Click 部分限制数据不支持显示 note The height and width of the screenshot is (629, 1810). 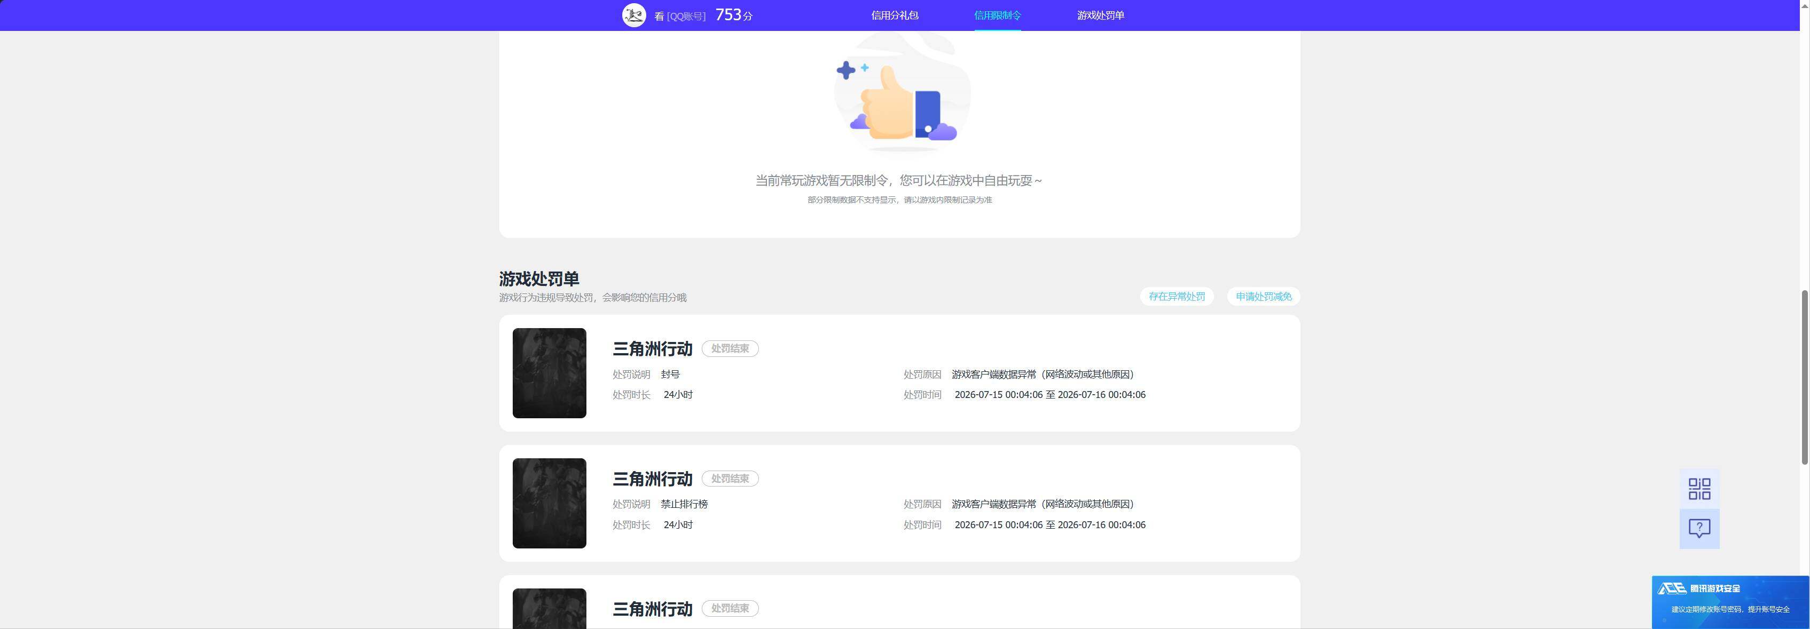tap(899, 200)
